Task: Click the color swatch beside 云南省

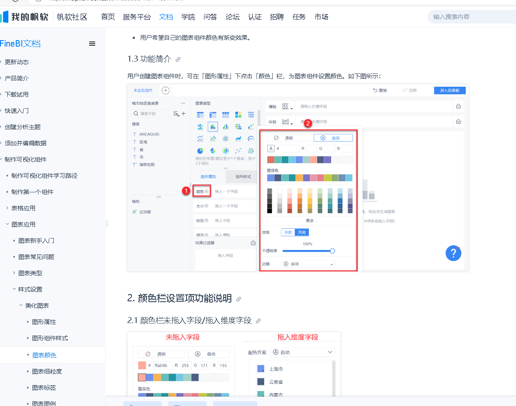Action: coord(260,382)
